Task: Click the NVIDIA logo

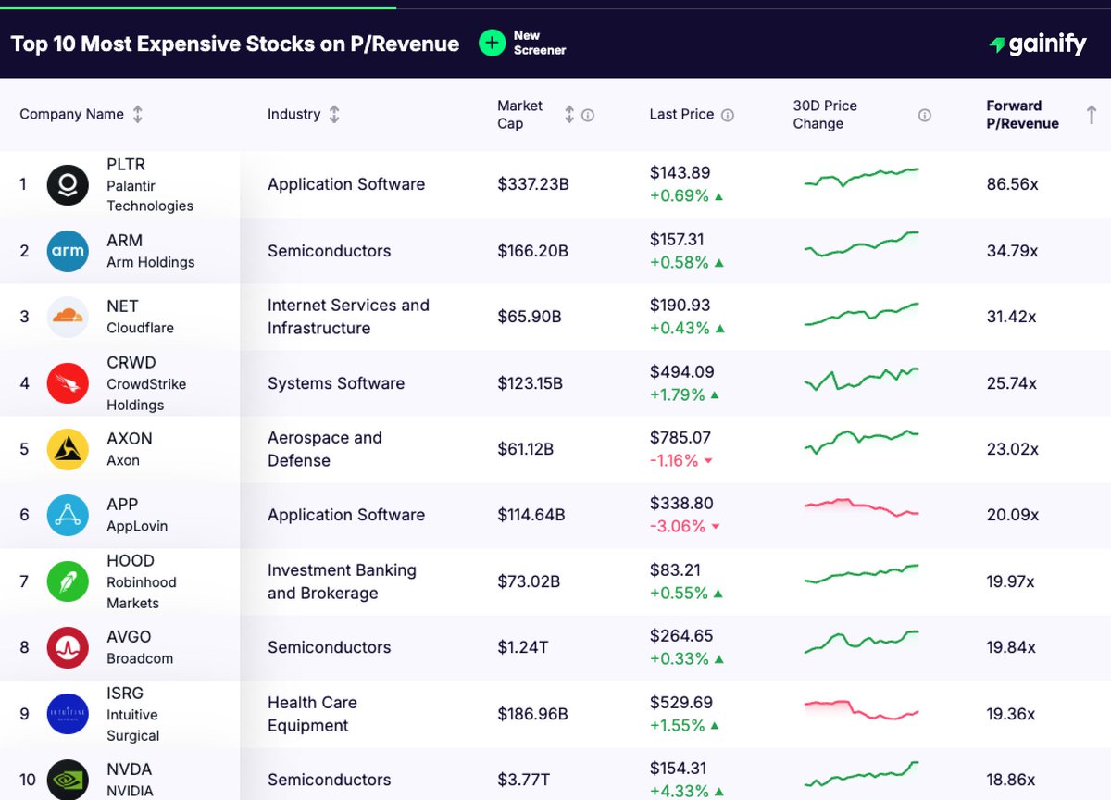Action: (68, 780)
